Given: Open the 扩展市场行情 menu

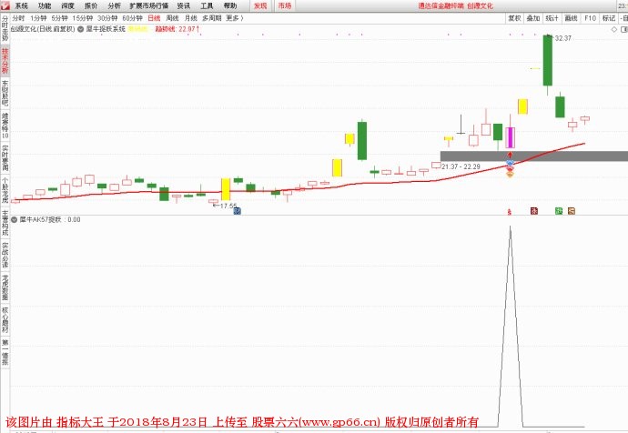Looking at the screenshot, I should (148, 6).
